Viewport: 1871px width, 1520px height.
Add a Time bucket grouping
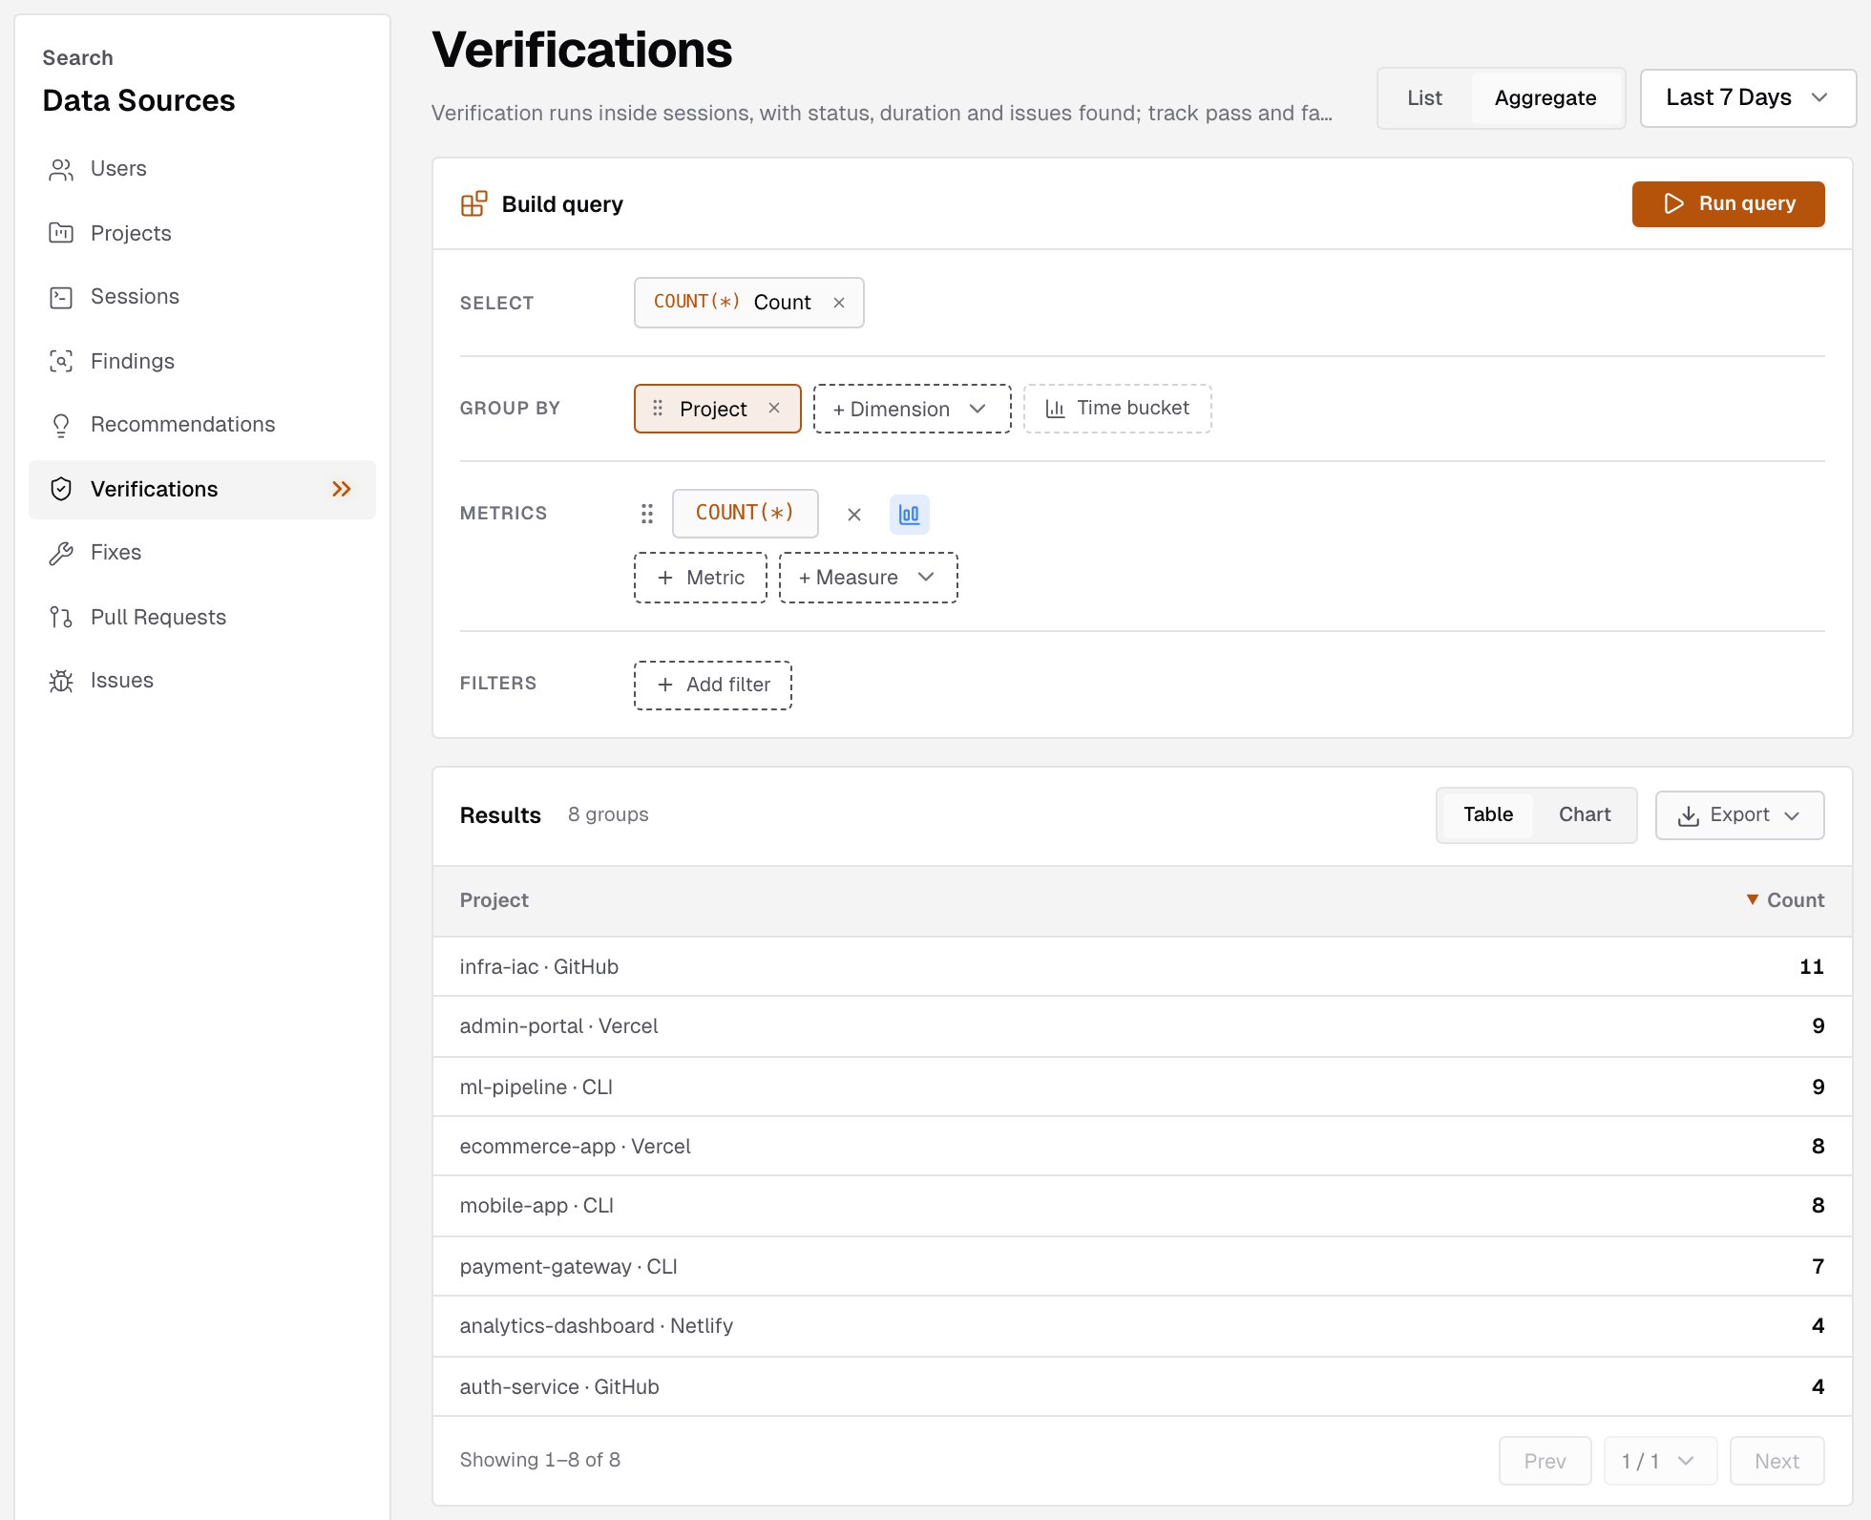[x=1118, y=409]
